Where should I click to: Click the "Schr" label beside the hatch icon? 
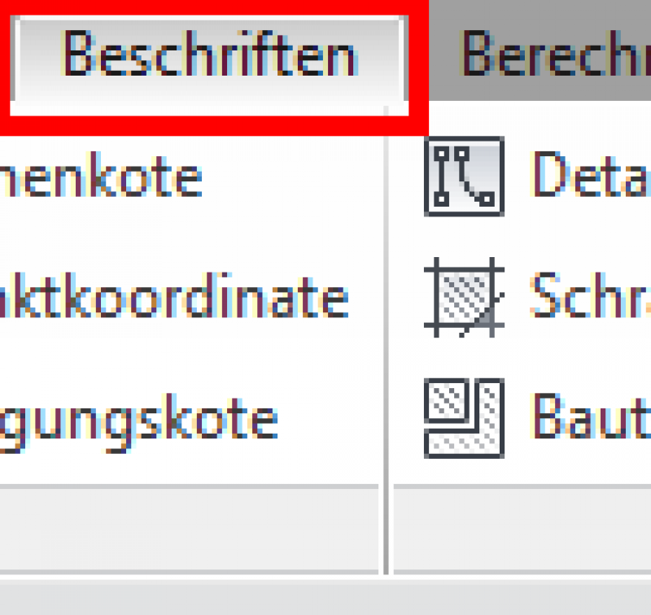(x=591, y=294)
